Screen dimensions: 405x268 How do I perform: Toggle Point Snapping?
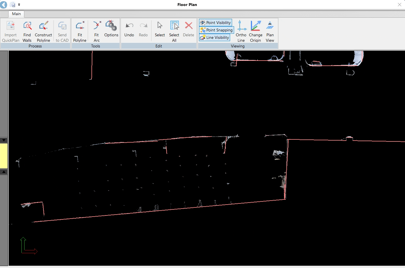tap(216, 30)
